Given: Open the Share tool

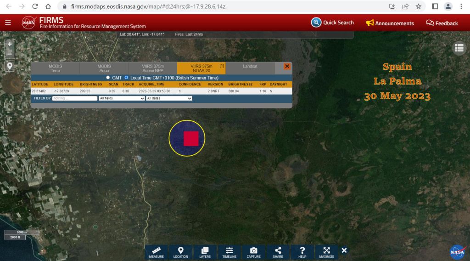Looking at the screenshot, I should (x=278, y=252).
